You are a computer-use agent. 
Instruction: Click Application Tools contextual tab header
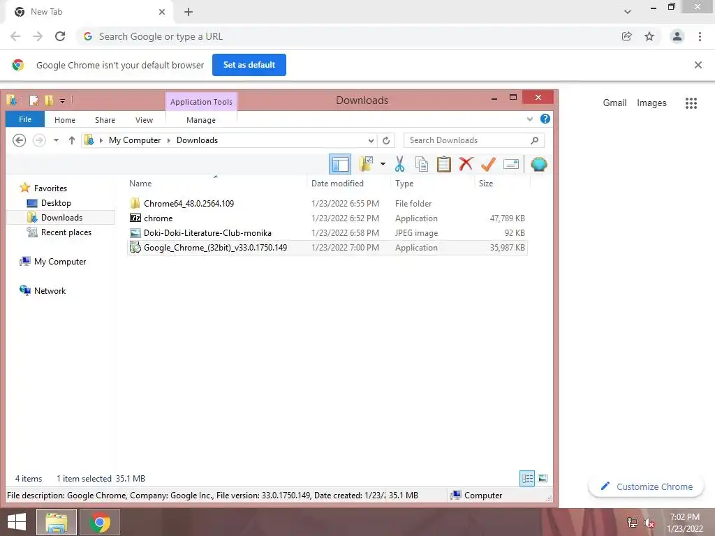(x=201, y=102)
